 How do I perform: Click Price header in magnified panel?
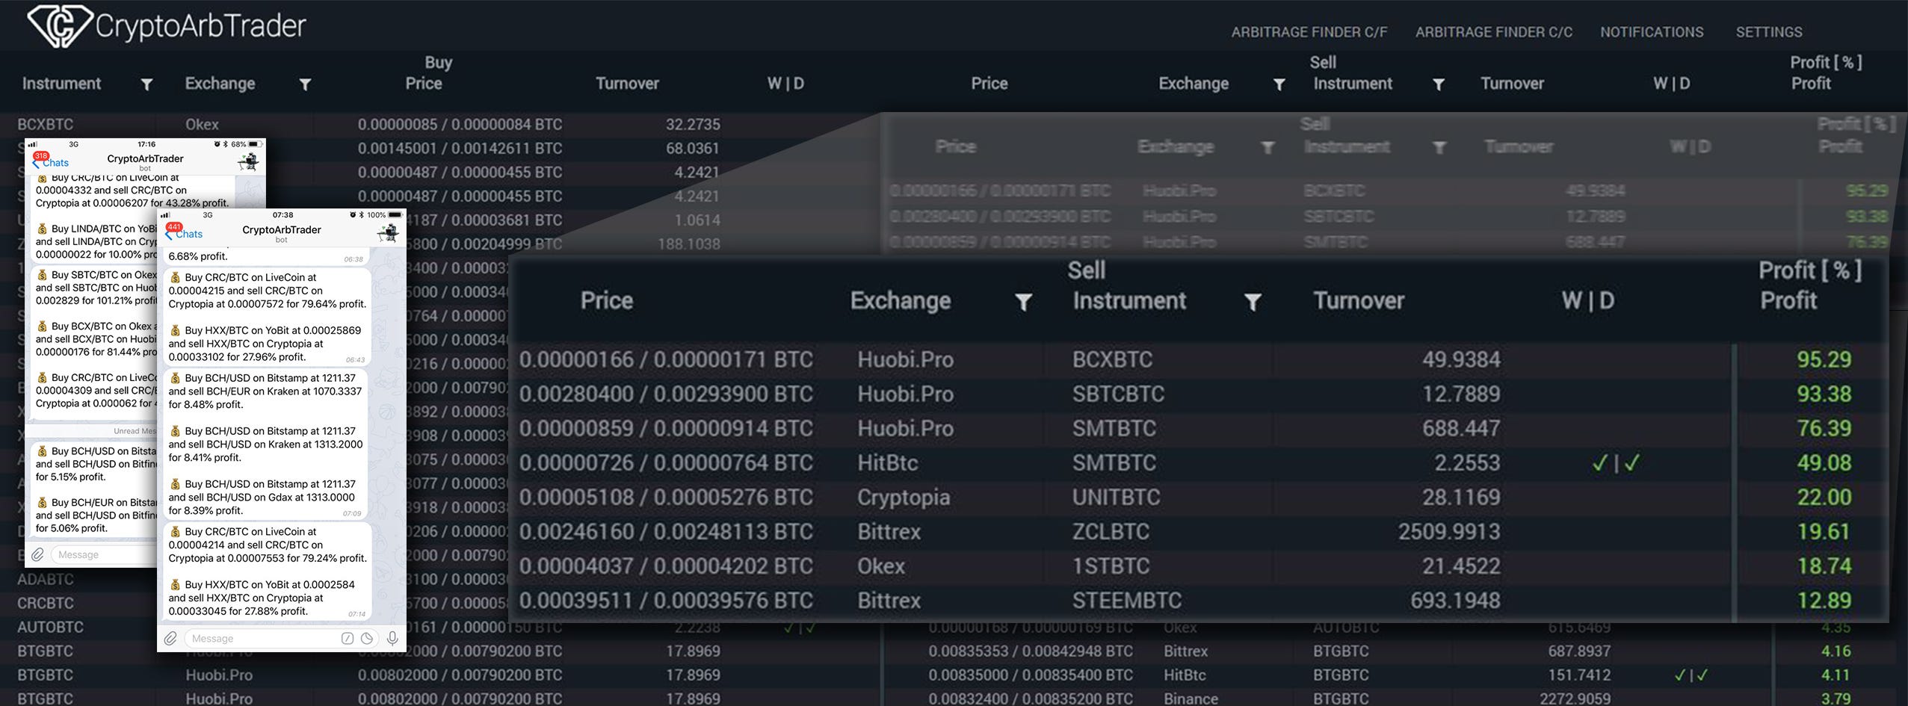coord(607,301)
